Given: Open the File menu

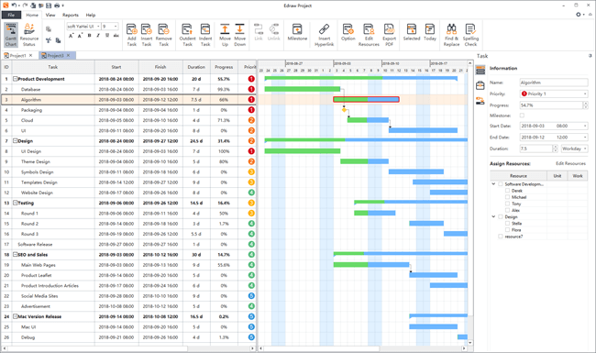Looking at the screenshot, I should (11, 15).
